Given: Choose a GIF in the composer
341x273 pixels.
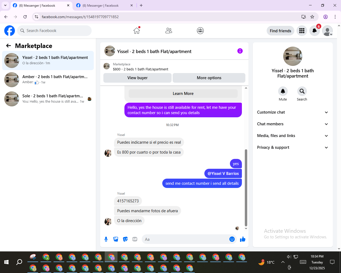Looking at the screenshot, I should (135, 239).
